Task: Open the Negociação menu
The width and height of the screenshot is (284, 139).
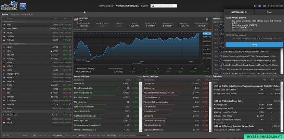Action: pyautogui.click(x=106, y=6)
